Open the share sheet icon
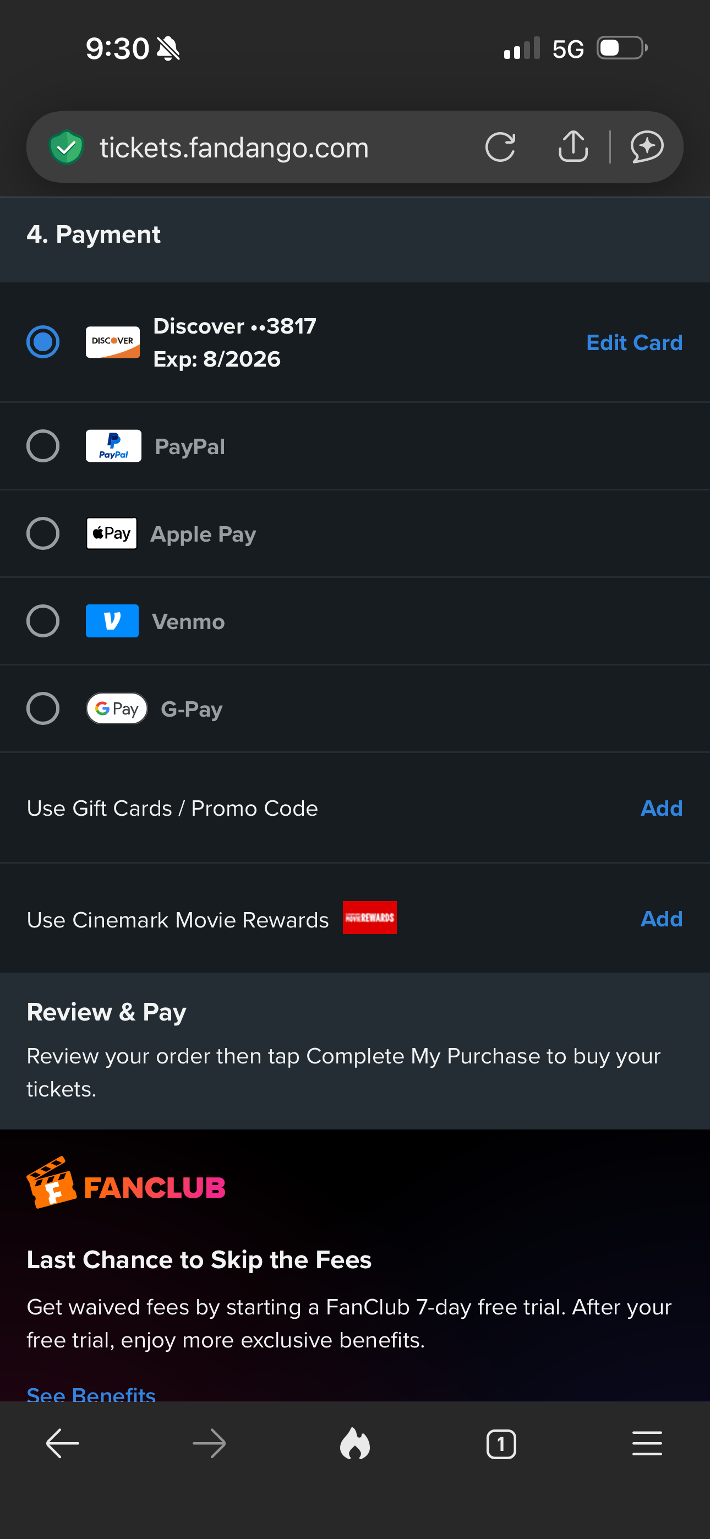 click(573, 146)
